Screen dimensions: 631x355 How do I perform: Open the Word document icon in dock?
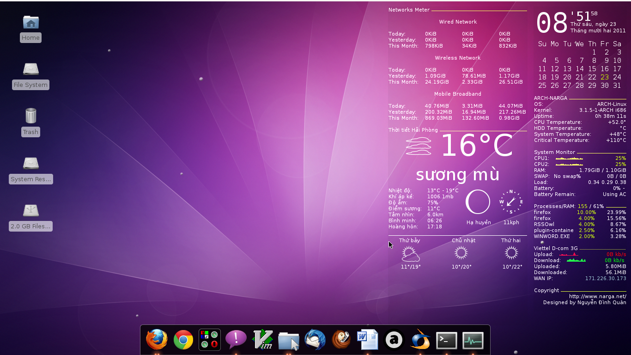(368, 340)
